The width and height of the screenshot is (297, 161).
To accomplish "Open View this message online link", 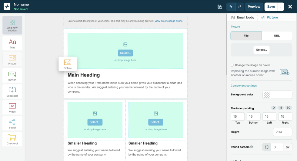I will pyautogui.click(x=169, y=21).
